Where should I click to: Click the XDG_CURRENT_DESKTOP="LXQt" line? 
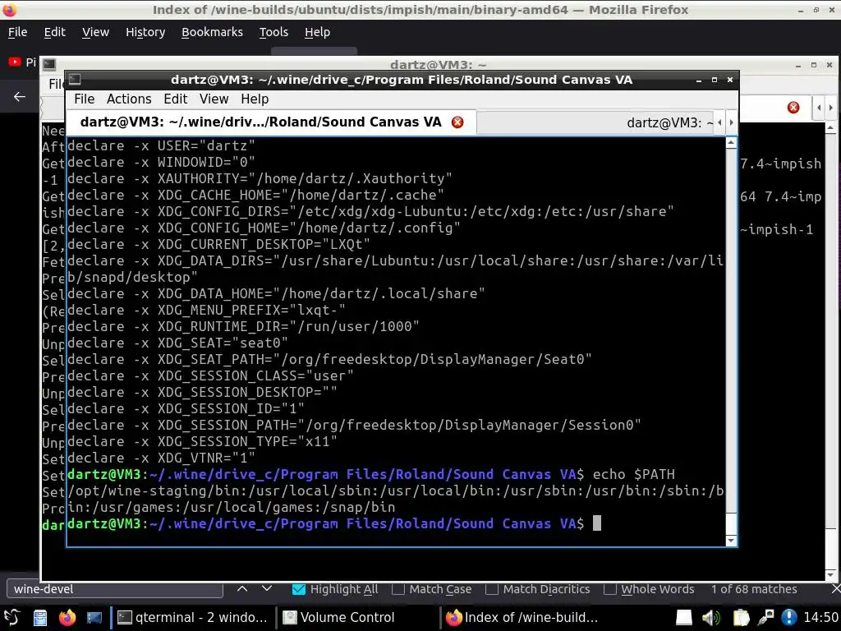[x=218, y=244]
